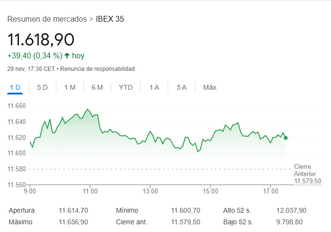Switch to the 5 D tab
331x232 pixels.
click(42, 87)
